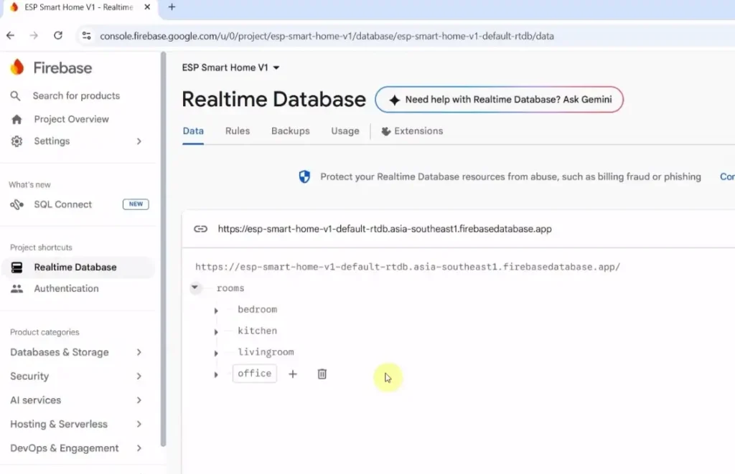Screen dimensions: 735x474
Task: Expand the bedroom node
Action: [216, 311]
